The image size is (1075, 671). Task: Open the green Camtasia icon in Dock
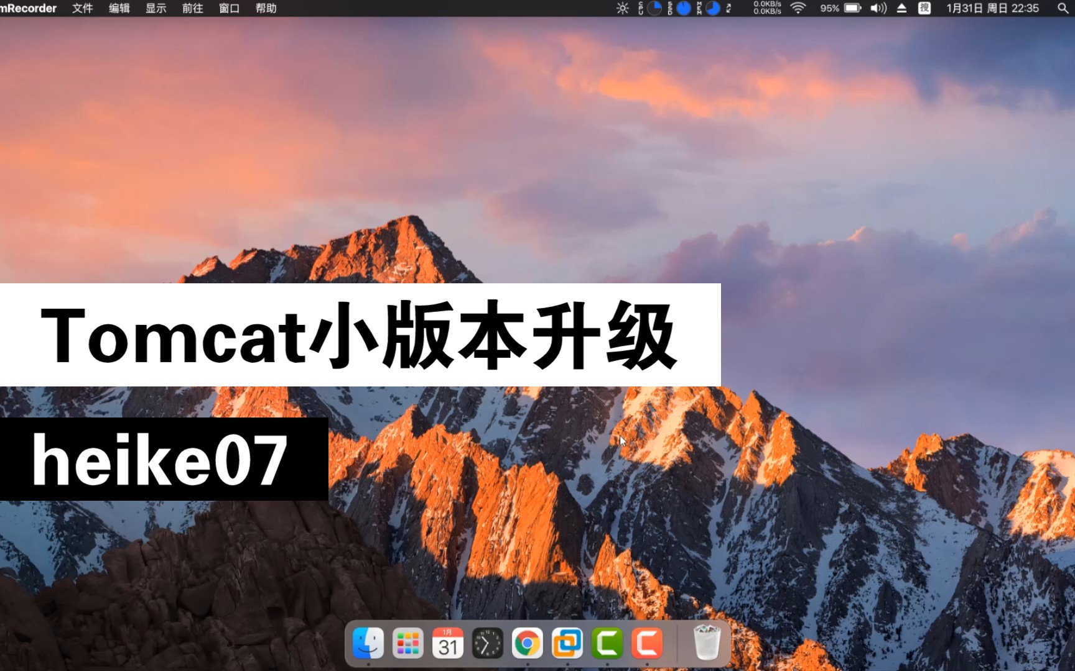tap(607, 643)
